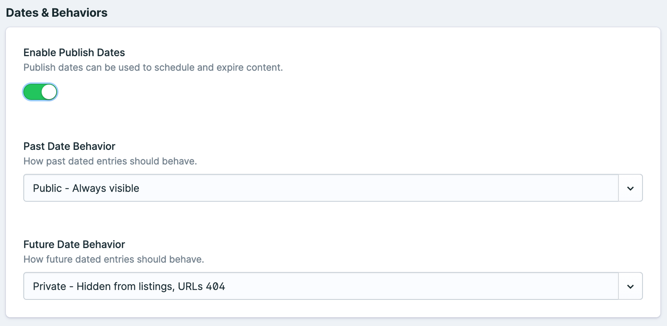
Task: Open the Future Date Behavior select box
Action: tap(321, 286)
